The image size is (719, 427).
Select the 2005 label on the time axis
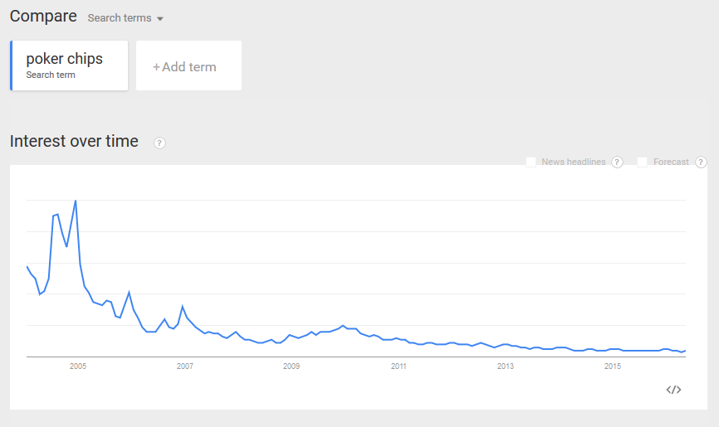[78, 366]
